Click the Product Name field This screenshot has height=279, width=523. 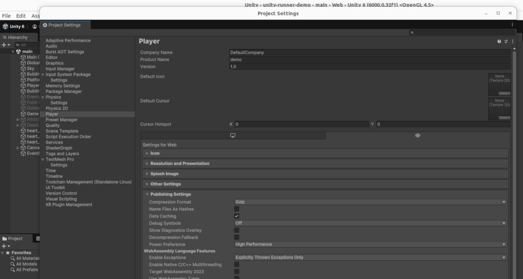point(370,60)
